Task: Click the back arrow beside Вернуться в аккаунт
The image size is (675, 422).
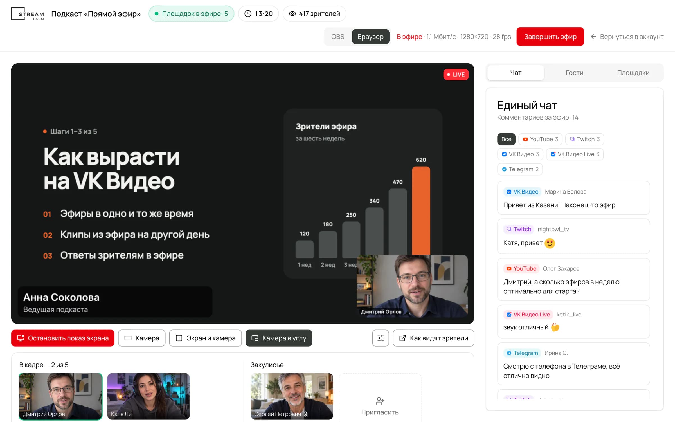Action: click(x=593, y=37)
